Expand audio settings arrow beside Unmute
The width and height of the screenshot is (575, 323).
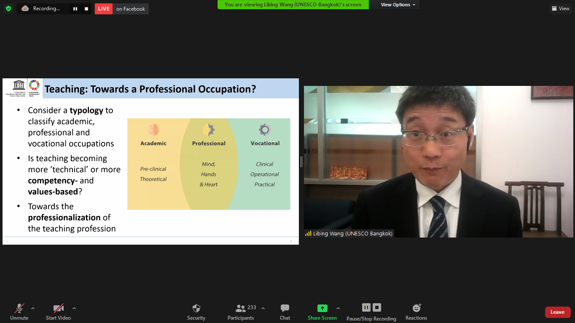pos(33,308)
